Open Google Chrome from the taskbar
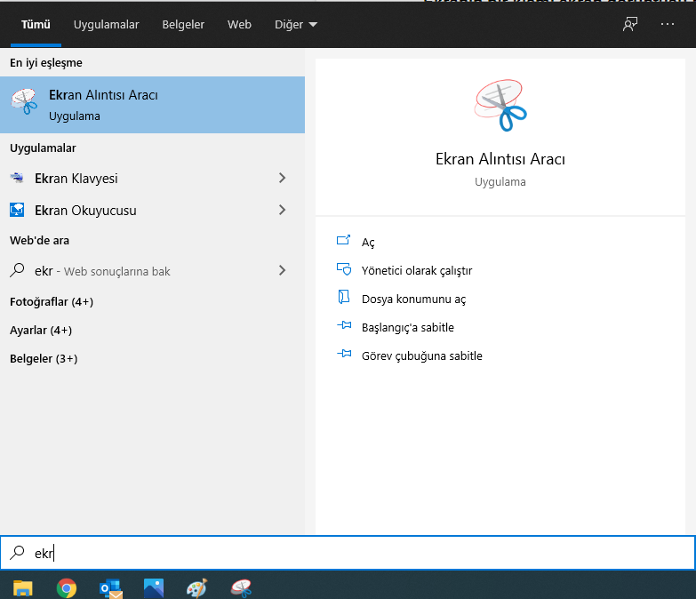The height and width of the screenshot is (599, 696). point(67,588)
